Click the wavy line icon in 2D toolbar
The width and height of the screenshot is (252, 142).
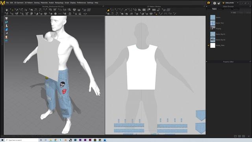(x=170, y=14)
